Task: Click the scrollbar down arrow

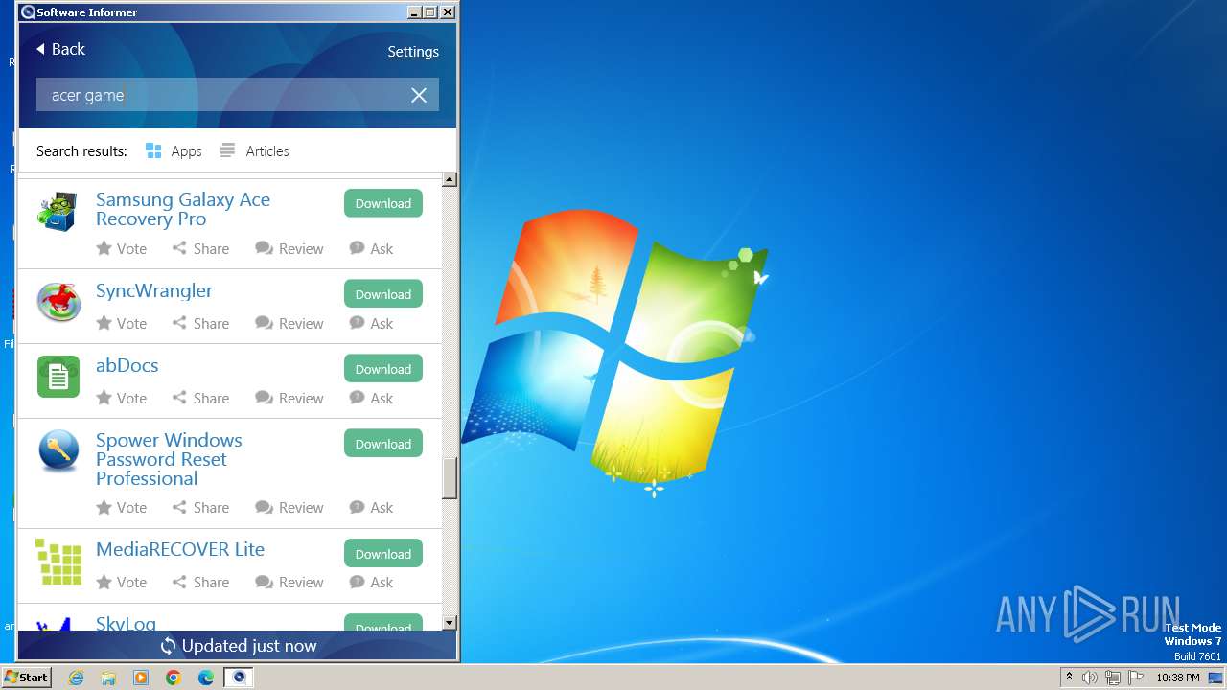Action: pyautogui.click(x=450, y=623)
